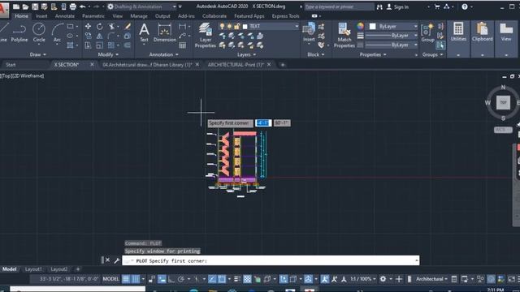Click the Erase tool icon
Screen dimensions: 520x292
[128, 26]
